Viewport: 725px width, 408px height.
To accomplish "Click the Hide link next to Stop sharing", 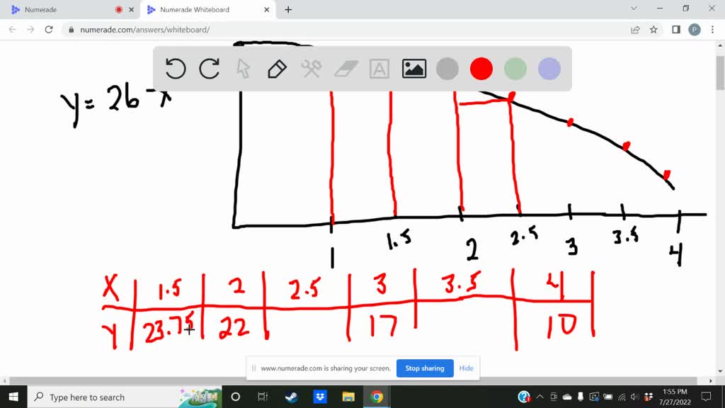I will click(x=466, y=368).
